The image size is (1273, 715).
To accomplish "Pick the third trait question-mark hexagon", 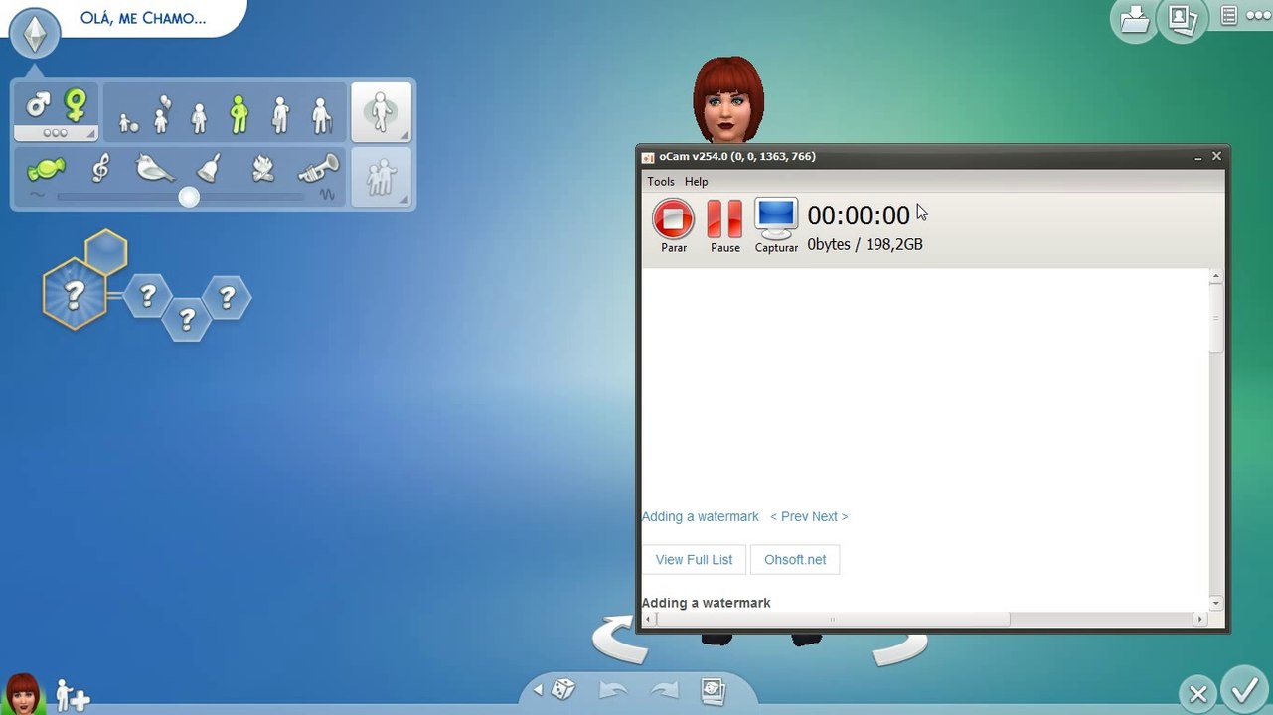I will tap(228, 297).
